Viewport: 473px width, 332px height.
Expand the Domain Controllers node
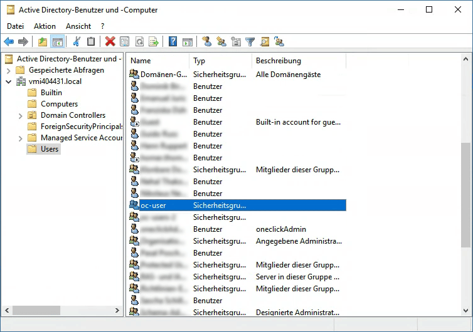tap(21, 115)
